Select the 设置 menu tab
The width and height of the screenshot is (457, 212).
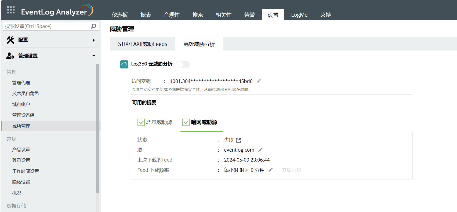(x=273, y=15)
